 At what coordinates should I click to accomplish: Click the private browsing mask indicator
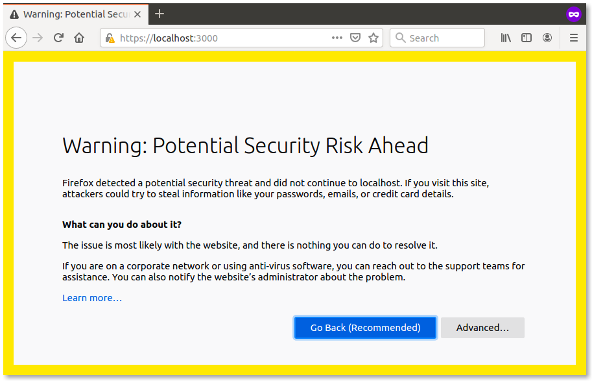573,14
